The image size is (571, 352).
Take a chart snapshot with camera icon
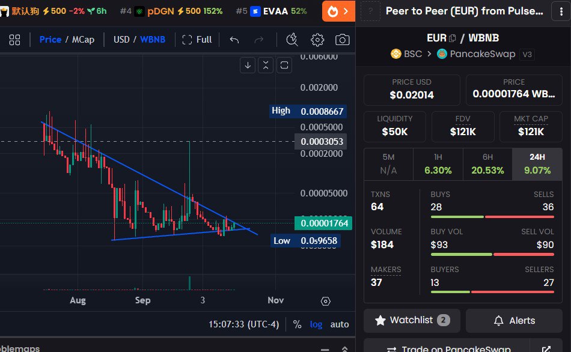click(343, 40)
